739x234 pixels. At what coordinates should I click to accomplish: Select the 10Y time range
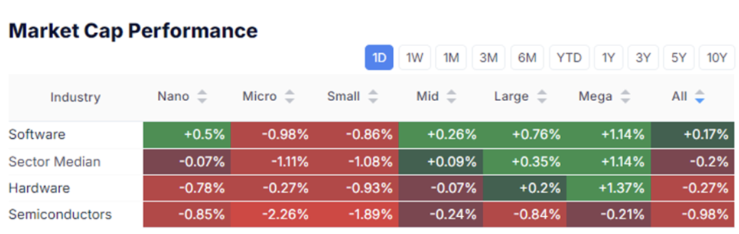click(x=717, y=58)
